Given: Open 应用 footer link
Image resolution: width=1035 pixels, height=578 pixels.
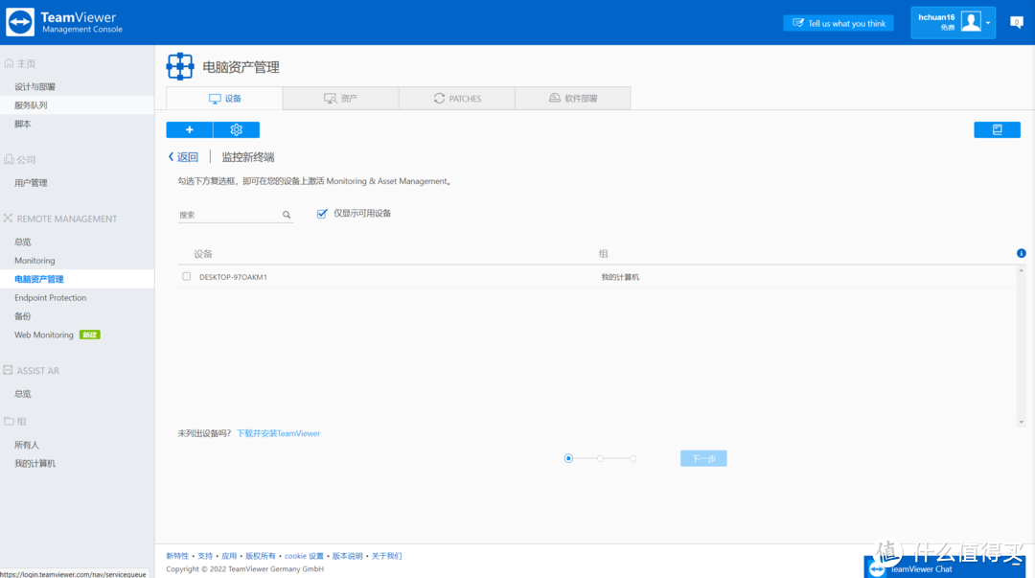Looking at the screenshot, I should pyautogui.click(x=229, y=556).
